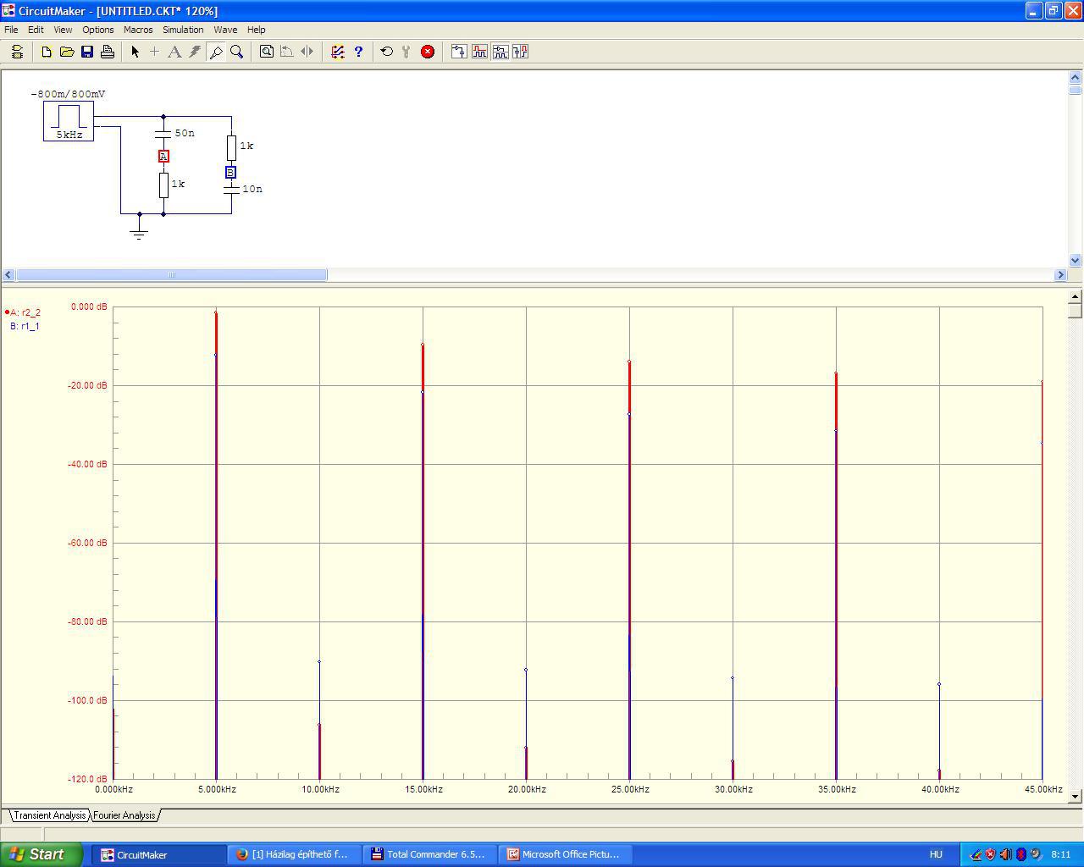Click the Rotate 90 degrees icon
The width and height of the screenshot is (1084, 867).
(287, 52)
